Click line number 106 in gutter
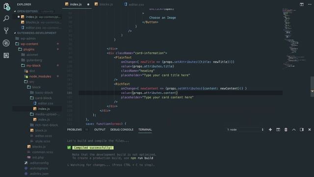 tap(70, 93)
